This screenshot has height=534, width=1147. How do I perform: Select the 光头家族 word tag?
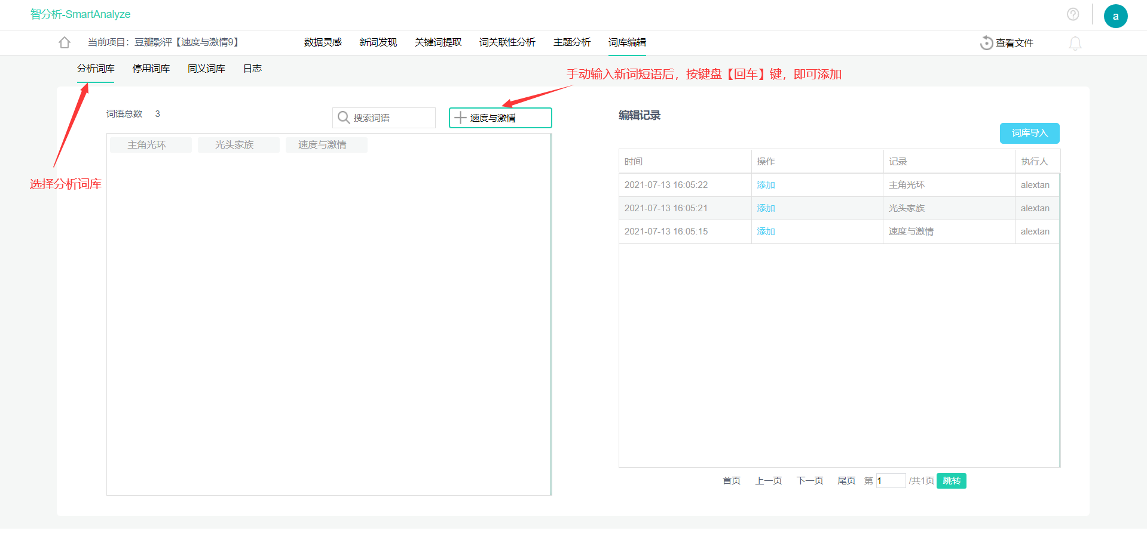click(238, 145)
